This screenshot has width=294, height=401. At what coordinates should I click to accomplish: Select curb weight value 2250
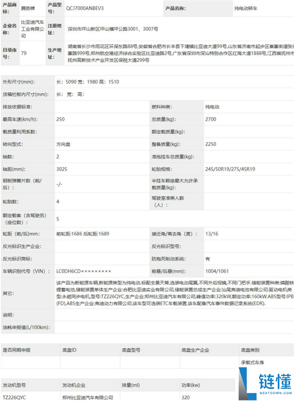211,144
